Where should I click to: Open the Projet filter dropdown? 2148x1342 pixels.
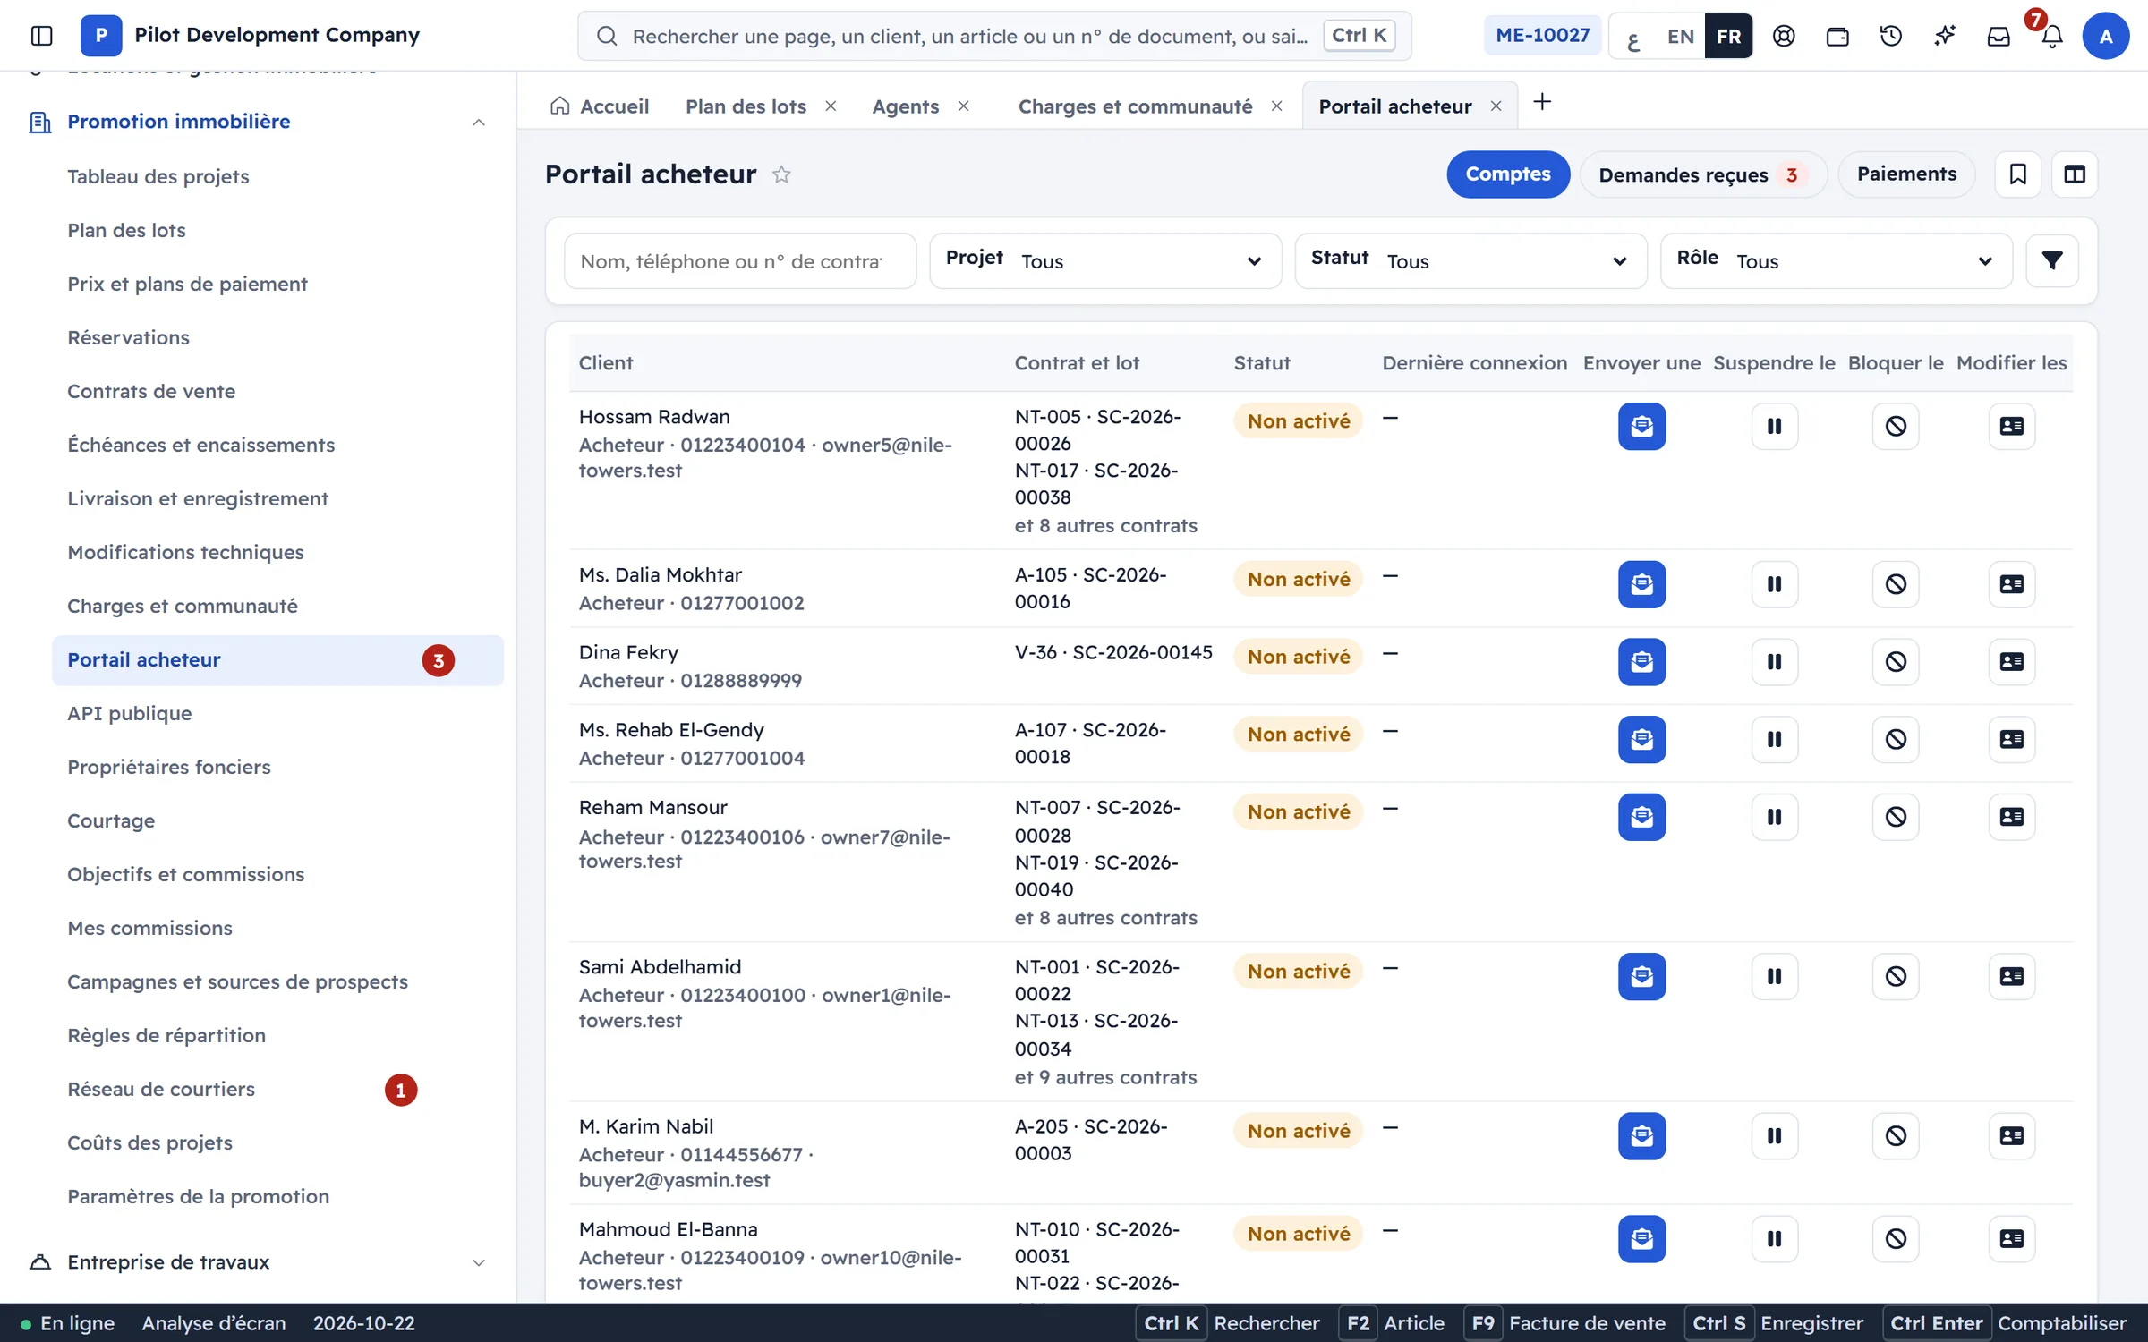[1105, 260]
